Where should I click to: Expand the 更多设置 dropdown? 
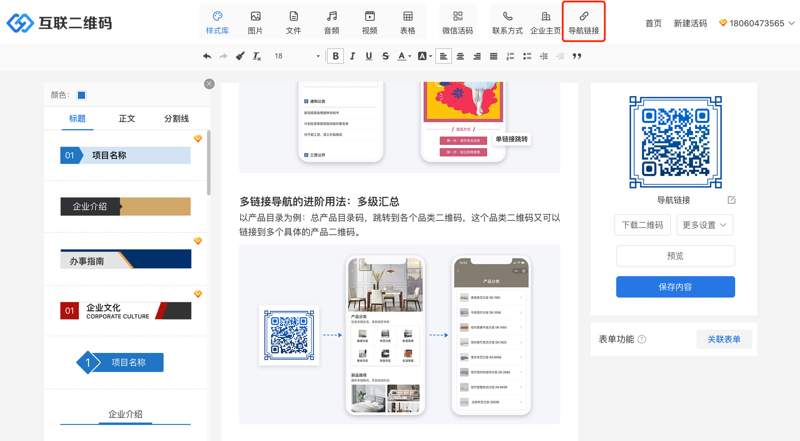pyautogui.click(x=705, y=225)
